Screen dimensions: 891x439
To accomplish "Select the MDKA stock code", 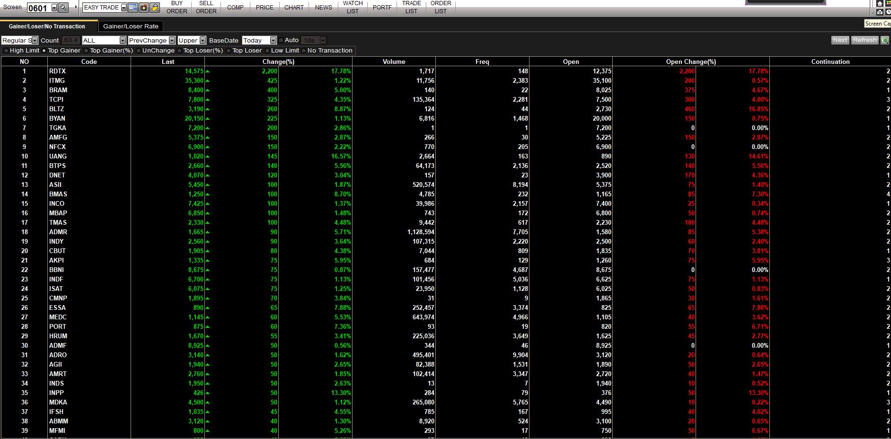I will [58, 402].
